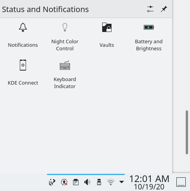Toggle the pin to keep popup open

point(164,9)
